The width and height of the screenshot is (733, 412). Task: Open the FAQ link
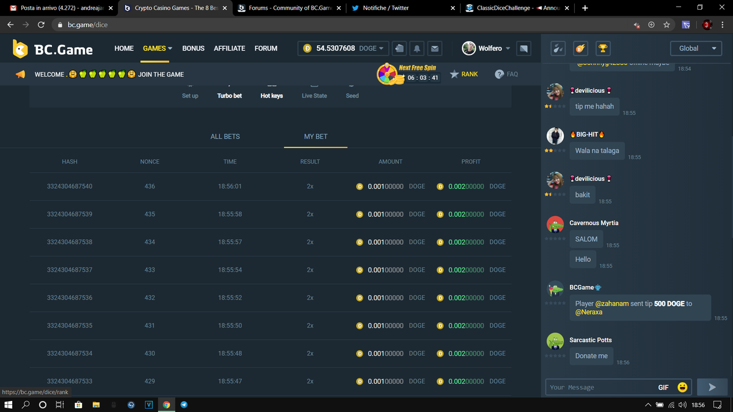(x=506, y=74)
